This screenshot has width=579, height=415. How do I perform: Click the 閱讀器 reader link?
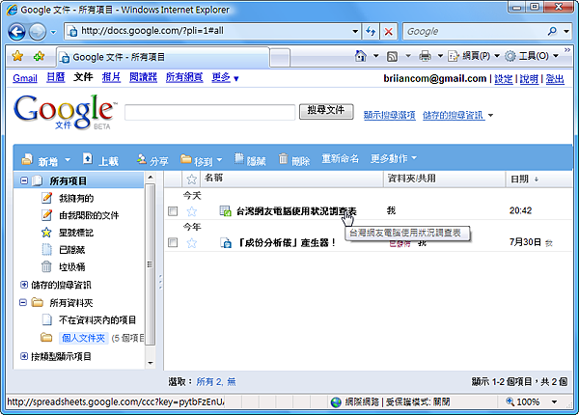click(x=143, y=77)
